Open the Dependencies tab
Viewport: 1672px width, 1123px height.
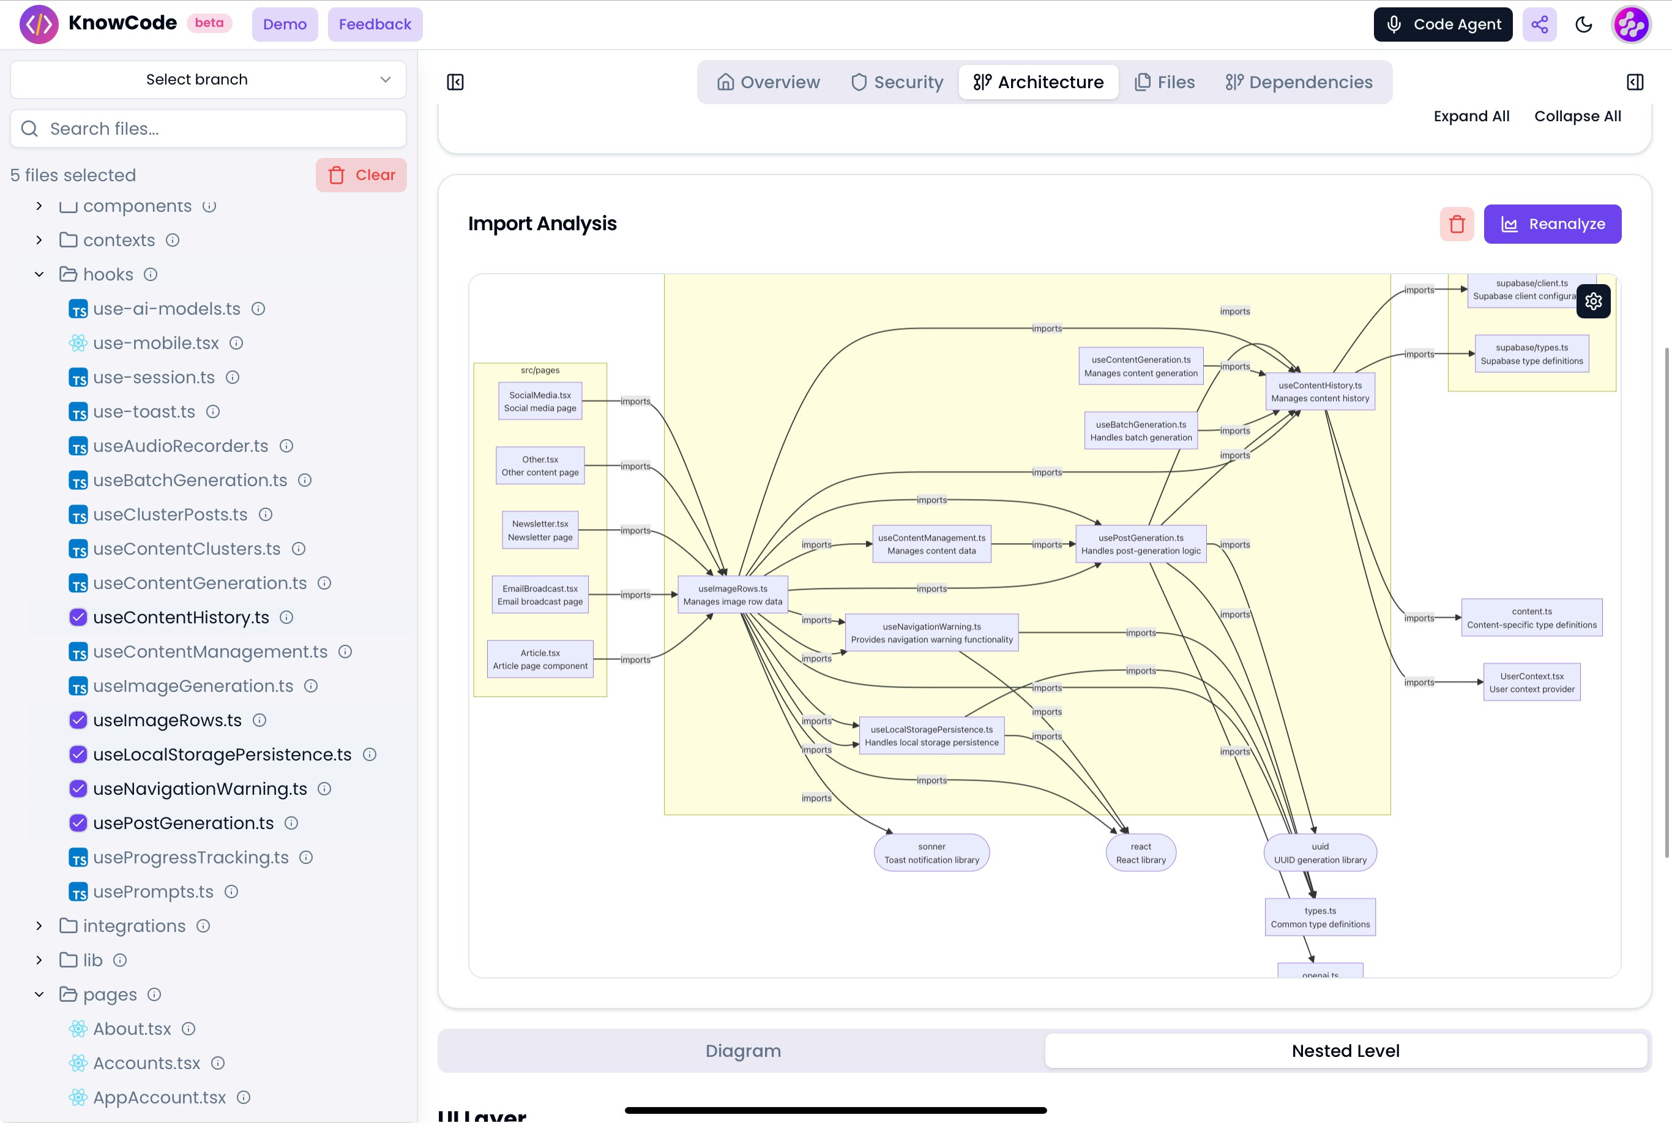[1299, 83]
